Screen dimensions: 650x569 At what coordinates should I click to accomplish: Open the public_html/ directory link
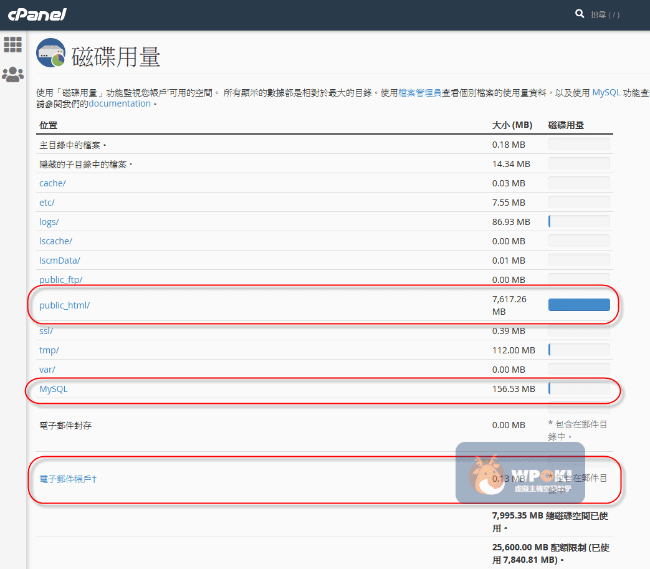[64, 305]
